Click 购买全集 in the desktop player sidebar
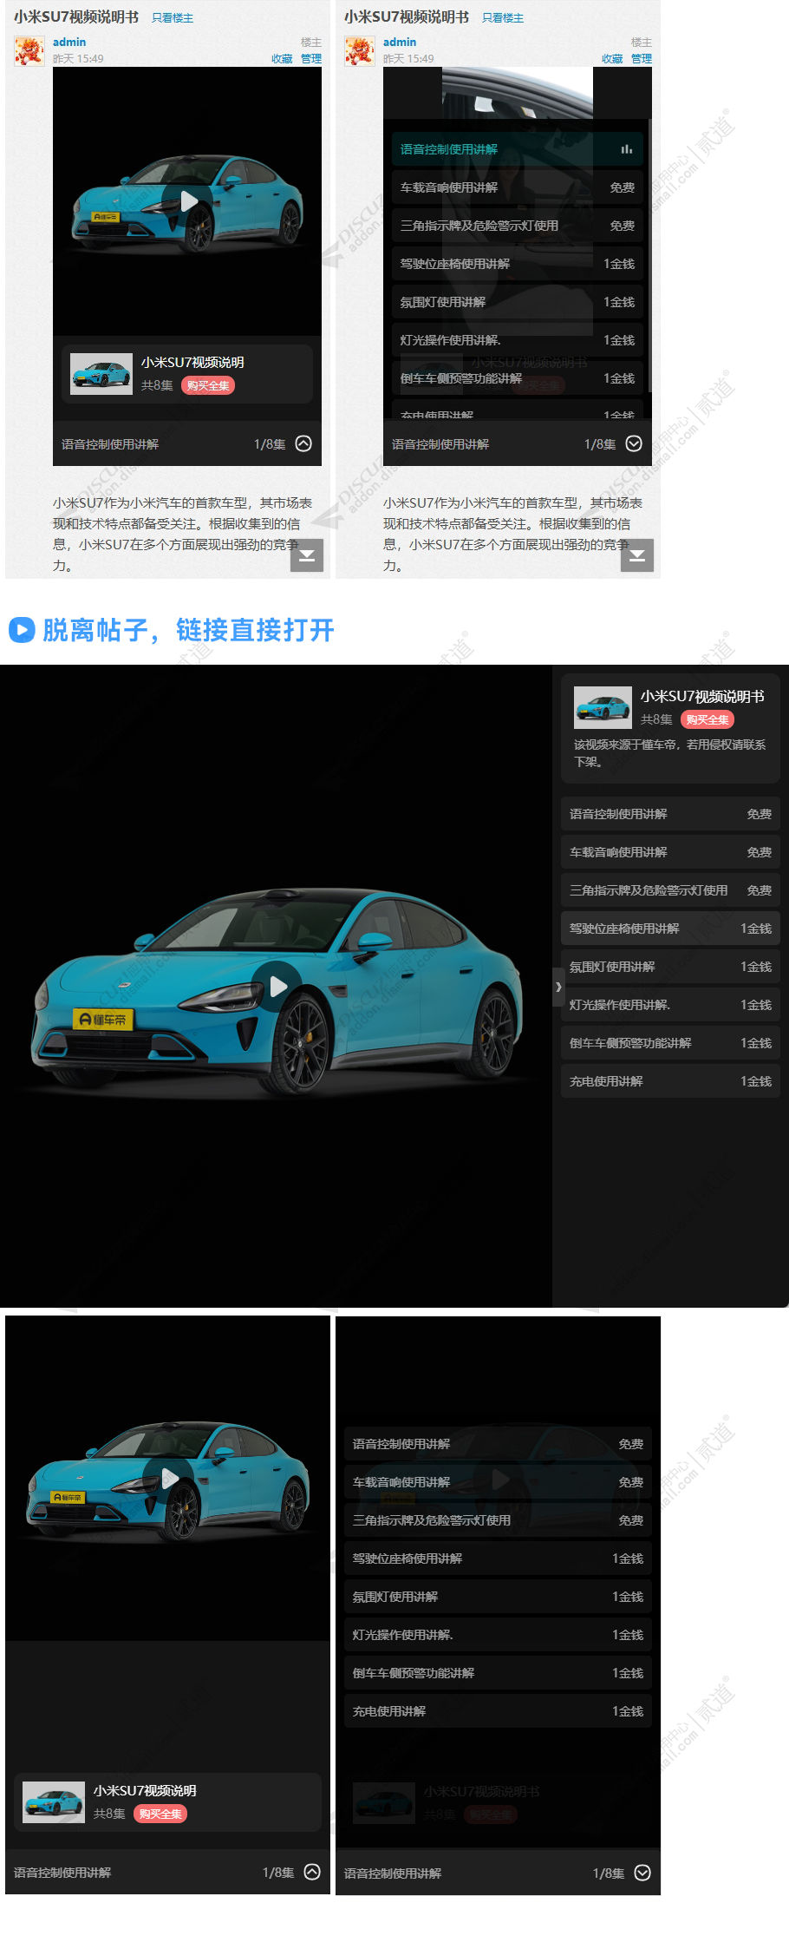 pyautogui.click(x=707, y=719)
